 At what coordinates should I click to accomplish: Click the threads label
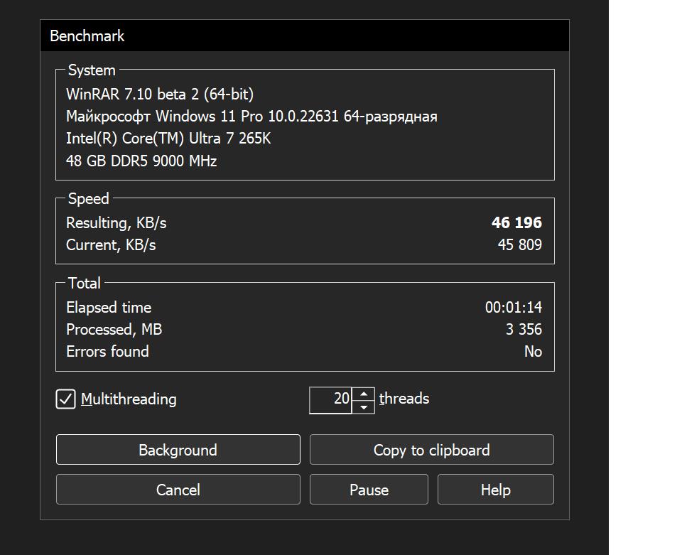(404, 399)
